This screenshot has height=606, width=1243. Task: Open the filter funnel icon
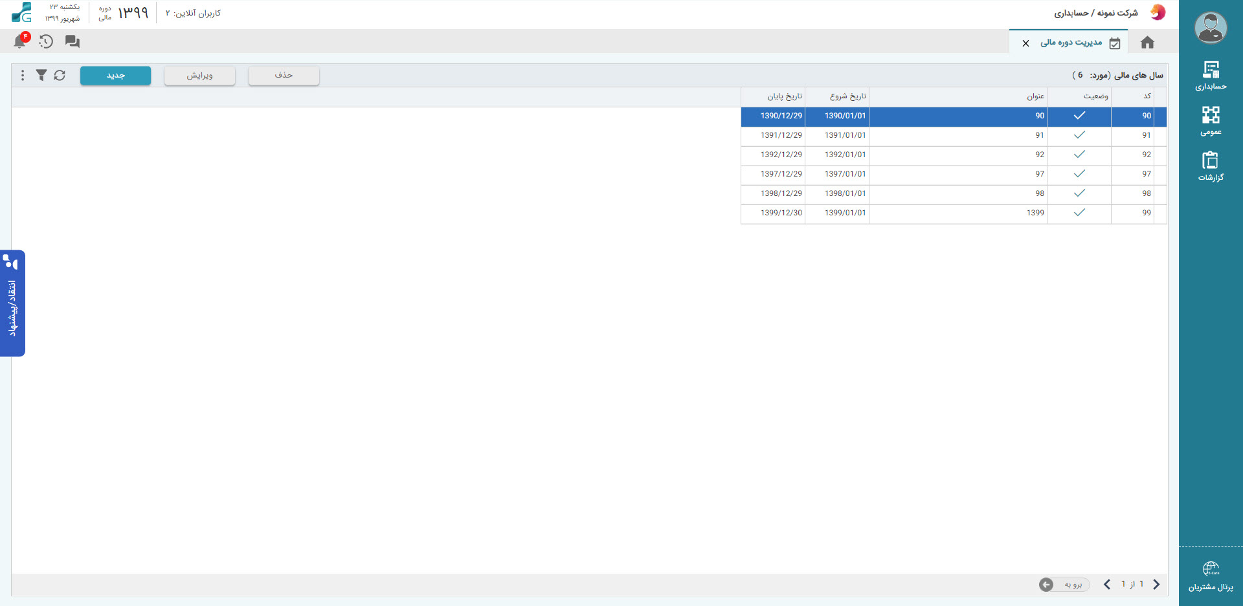[x=41, y=75]
